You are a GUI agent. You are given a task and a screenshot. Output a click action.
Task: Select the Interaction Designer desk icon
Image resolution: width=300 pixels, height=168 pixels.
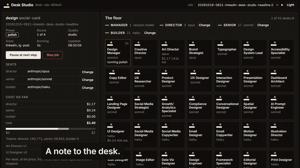pyautogui.click(x=219, y=72)
